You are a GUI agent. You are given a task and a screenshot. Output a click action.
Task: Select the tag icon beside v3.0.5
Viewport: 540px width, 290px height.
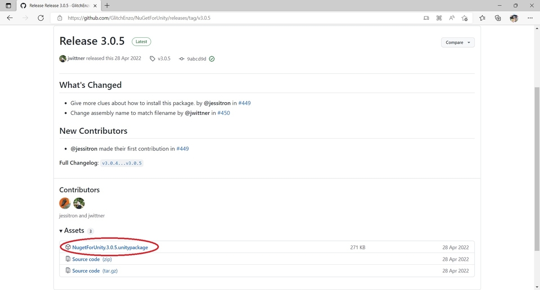[x=153, y=59]
